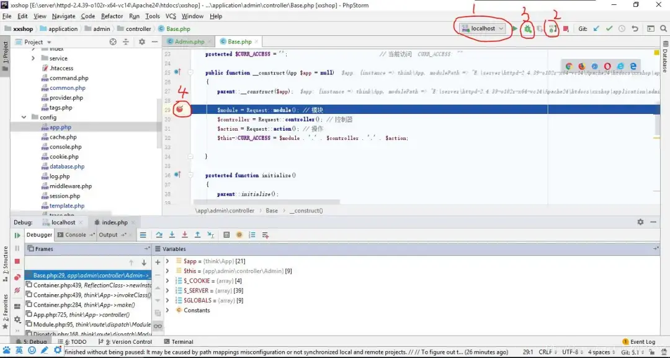Screen dimensions: 670x358
Task: Click Git commit checkmark icon
Action: click(609, 28)
